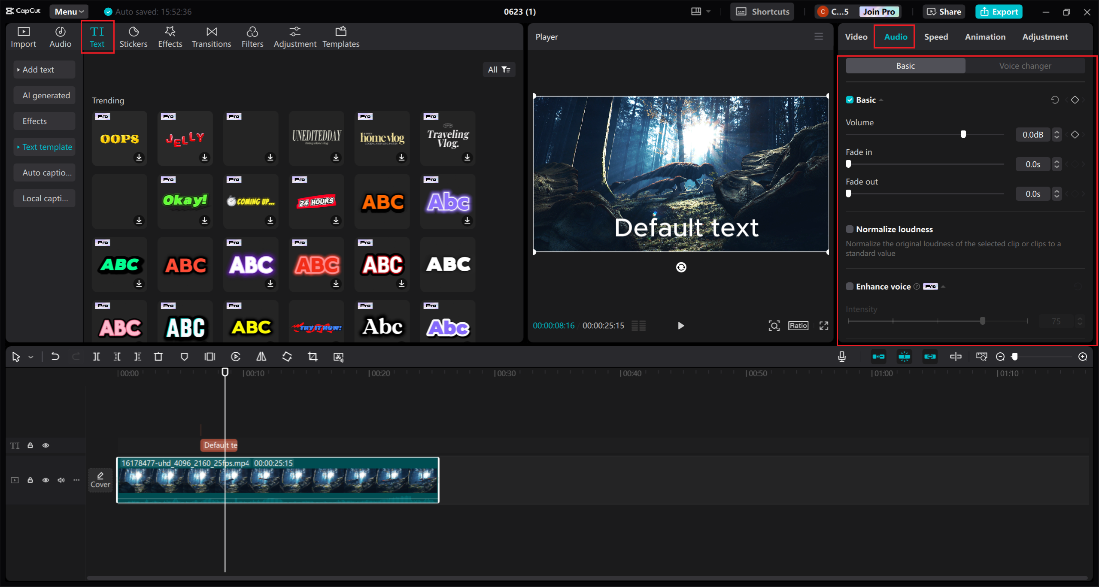Collapse the Basic section in the Audio panel
The image size is (1099, 587).
(x=882, y=100)
